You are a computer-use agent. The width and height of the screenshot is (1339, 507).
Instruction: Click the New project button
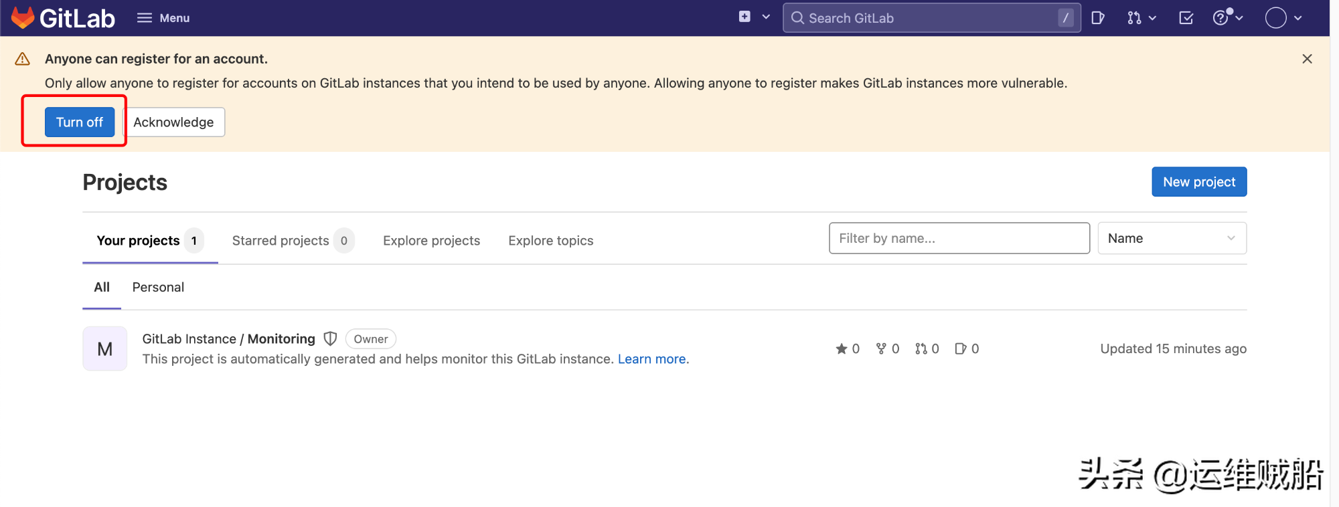(1199, 182)
